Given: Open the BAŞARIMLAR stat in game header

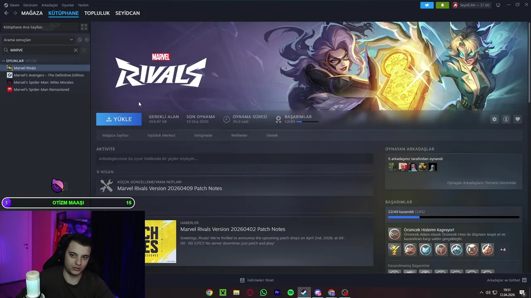Looking at the screenshot, I should click(x=297, y=119).
